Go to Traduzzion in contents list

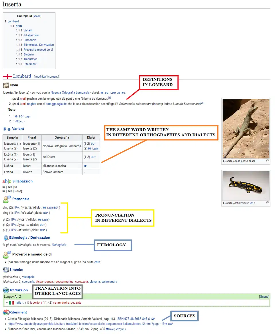(x=30, y=59)
